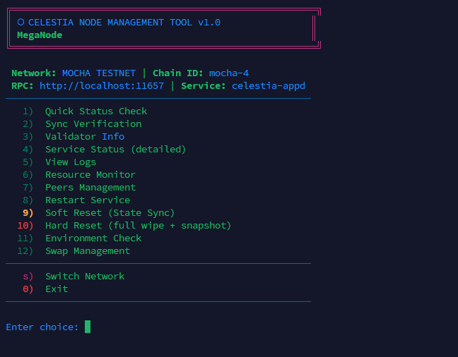Click the mocha-4 chain ID value
This screenshot has width=458, height=357.
tap(229, 73)
